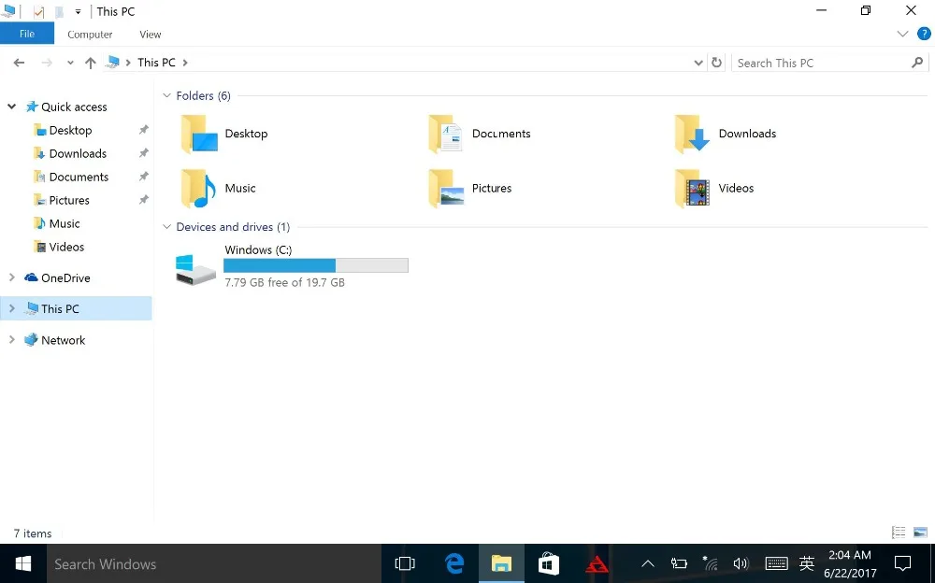Refresh the This PC view
This screenshot has height=583, width=935.
[717, 63]
